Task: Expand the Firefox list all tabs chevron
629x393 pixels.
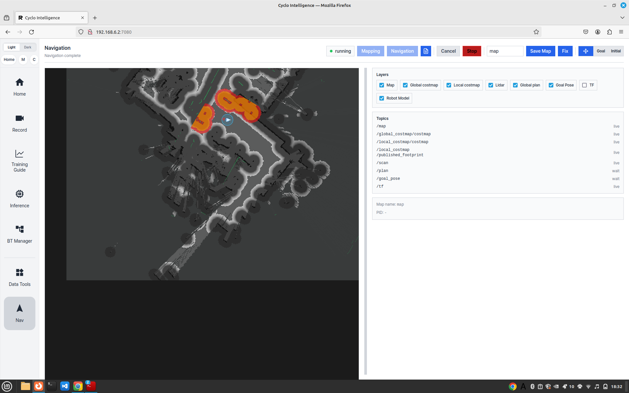Action: point(622,18)
